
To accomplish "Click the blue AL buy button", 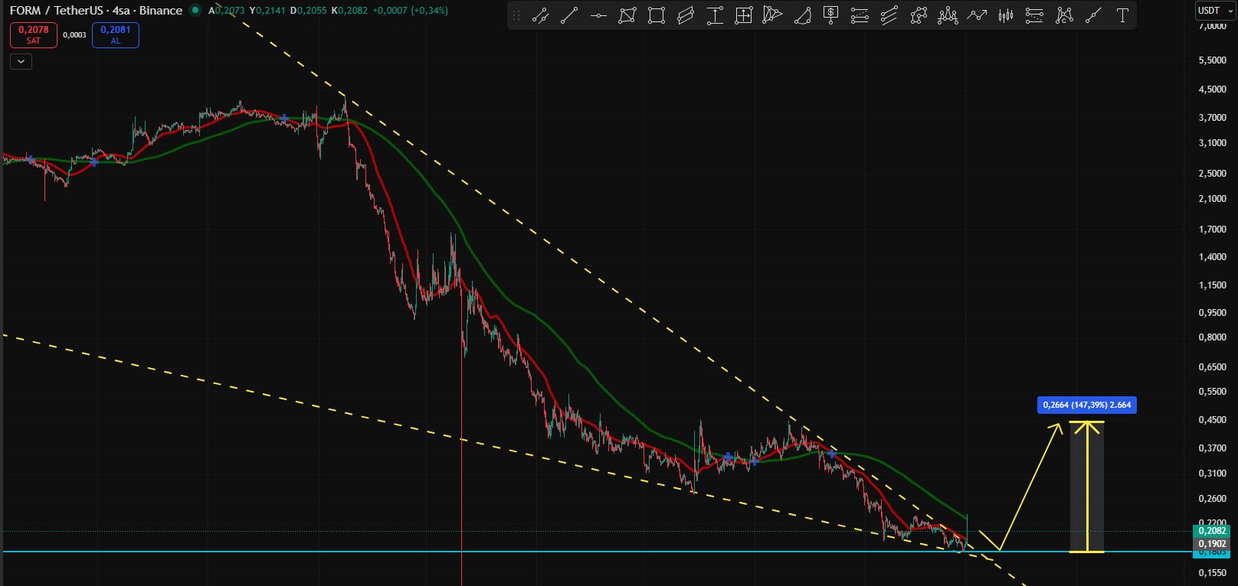I will (116, 34).
